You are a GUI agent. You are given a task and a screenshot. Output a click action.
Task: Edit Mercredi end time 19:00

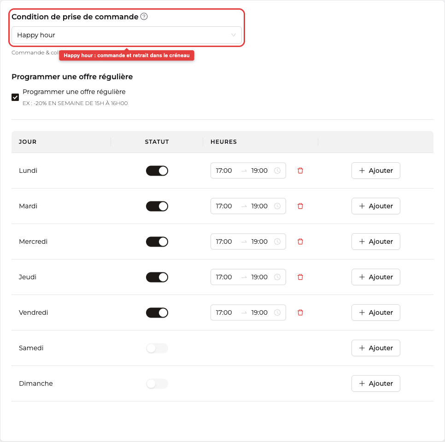click(259, 242)
